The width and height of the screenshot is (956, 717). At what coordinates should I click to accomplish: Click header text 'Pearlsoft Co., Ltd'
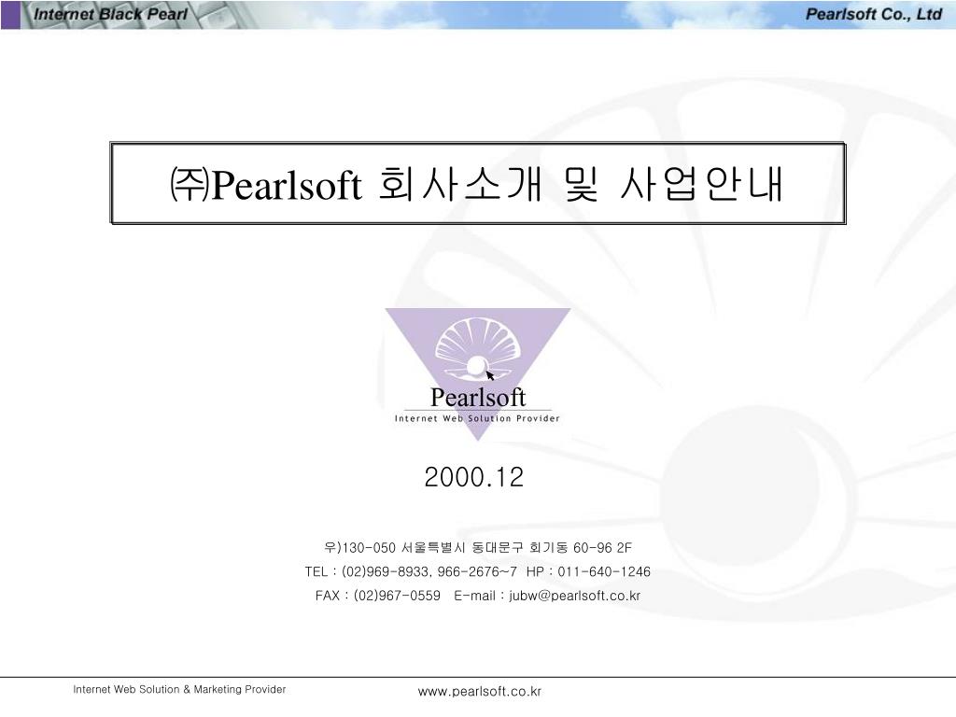[874, 14]
